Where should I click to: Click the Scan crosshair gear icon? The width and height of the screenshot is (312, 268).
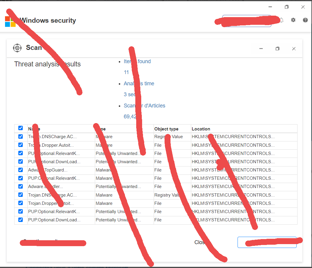click(17, 48)
